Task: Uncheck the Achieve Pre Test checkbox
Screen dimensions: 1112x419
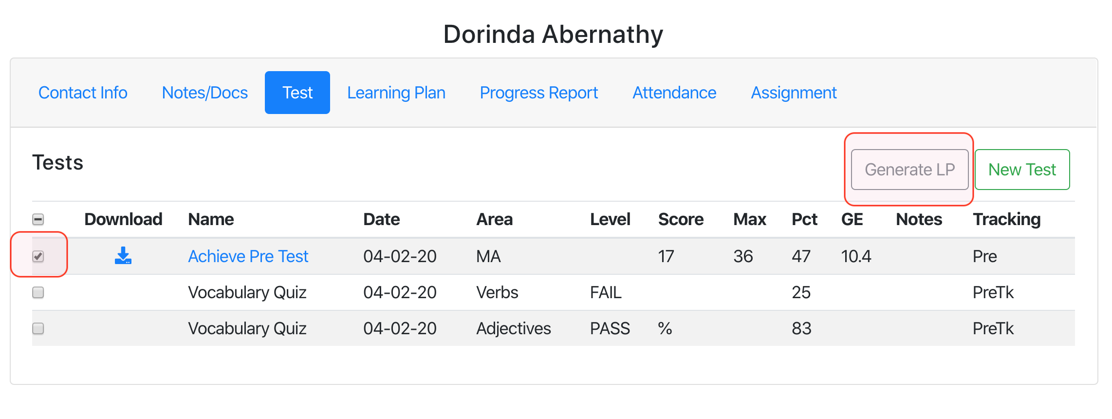Action: [x=38, y=256]
